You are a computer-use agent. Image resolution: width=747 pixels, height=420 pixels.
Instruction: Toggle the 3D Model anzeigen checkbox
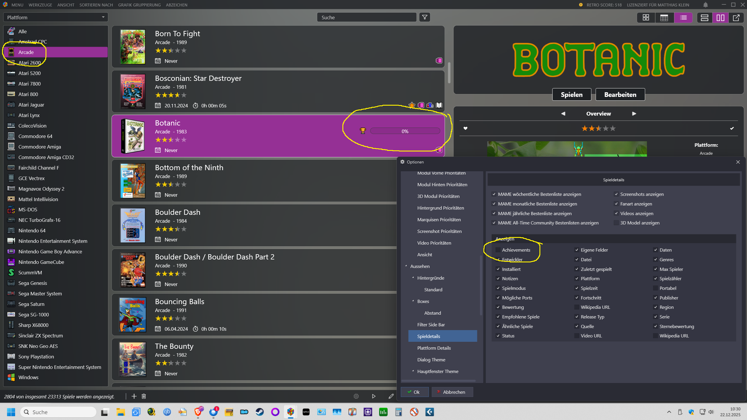tap(616, 223)
